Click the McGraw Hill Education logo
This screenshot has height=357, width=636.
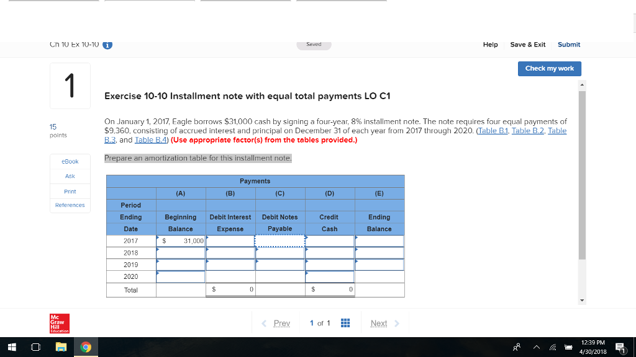pyautogui.click(x=59, y=324)
